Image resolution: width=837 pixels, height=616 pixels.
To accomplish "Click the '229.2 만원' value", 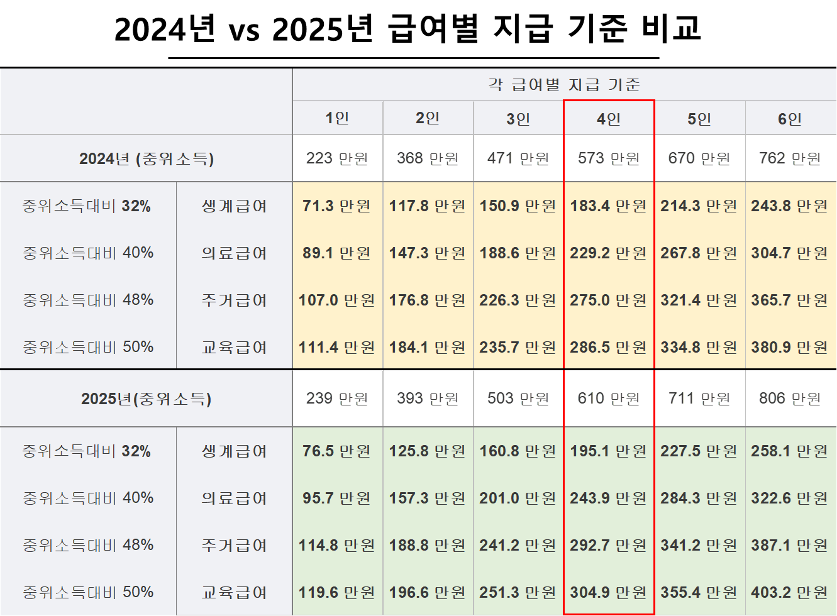I will tap(609, 253).
